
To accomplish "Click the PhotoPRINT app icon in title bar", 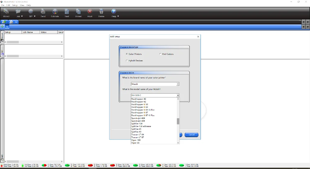I will pos(2,2).
